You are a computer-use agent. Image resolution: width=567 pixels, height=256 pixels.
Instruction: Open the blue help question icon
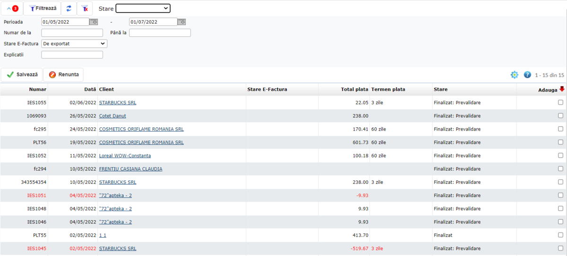[x=527, y=75]
